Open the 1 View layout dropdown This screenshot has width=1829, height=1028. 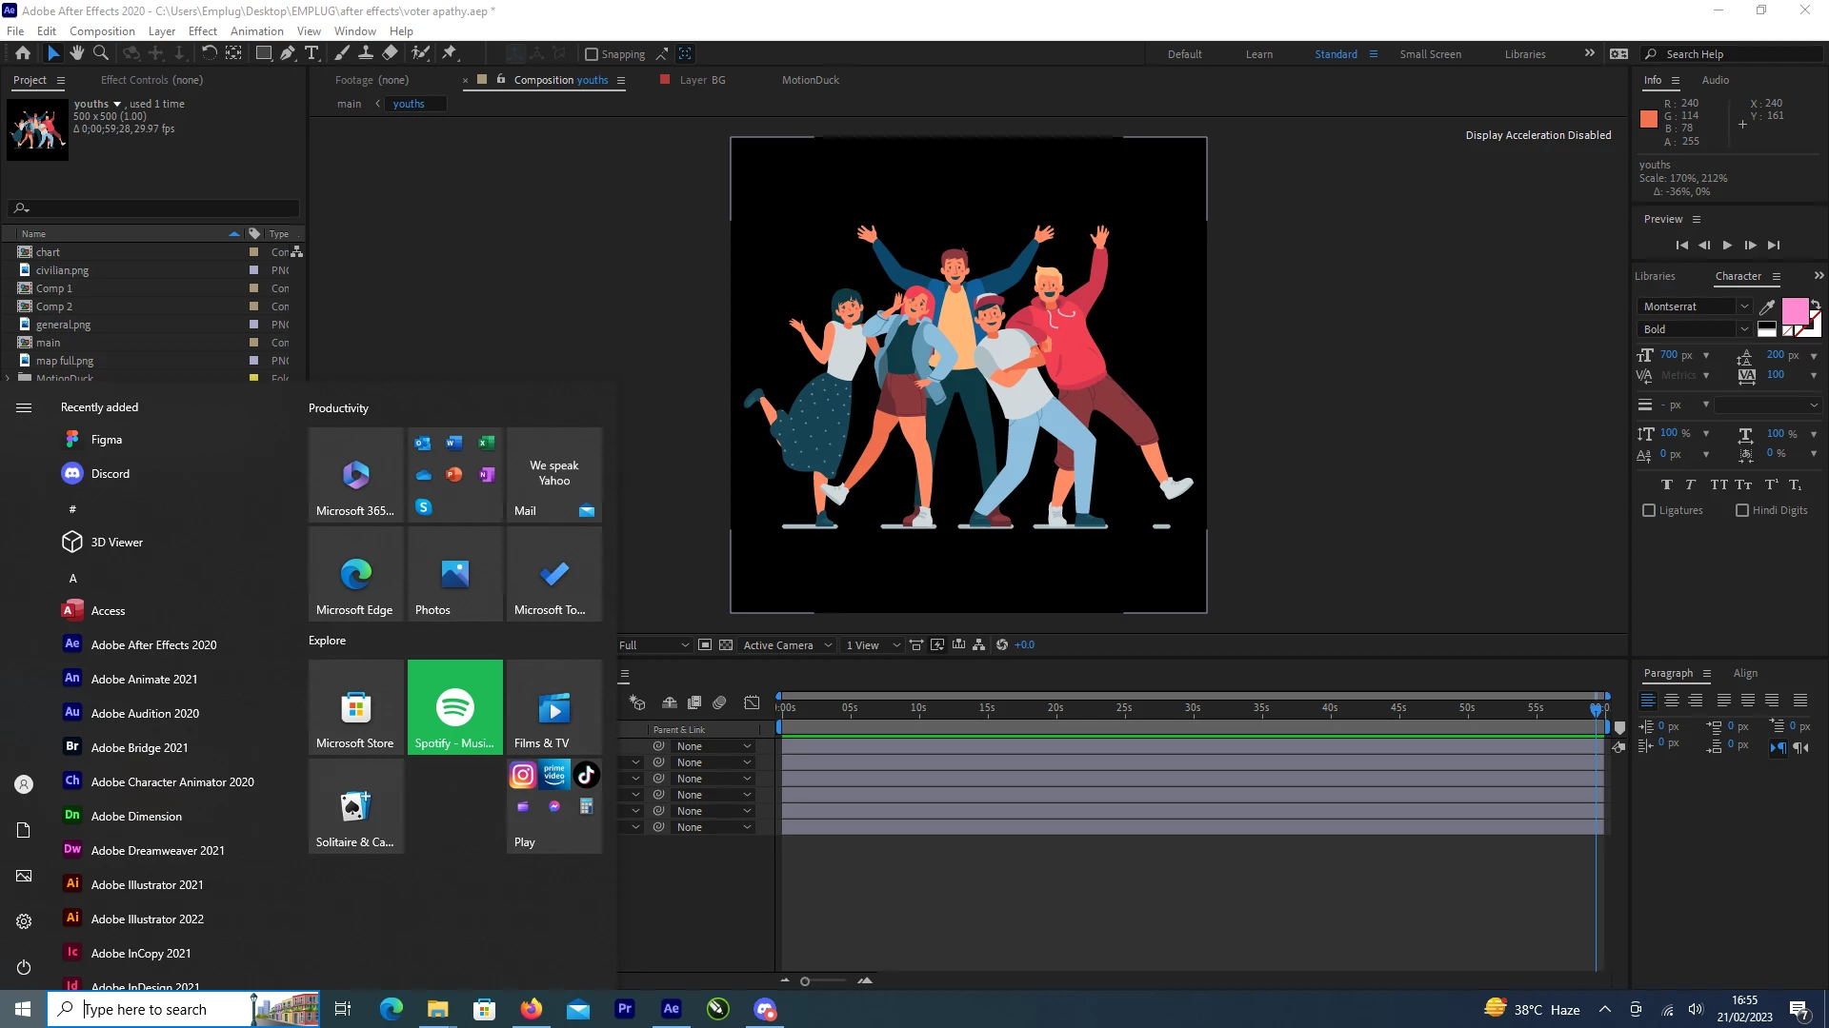(872, 645)
